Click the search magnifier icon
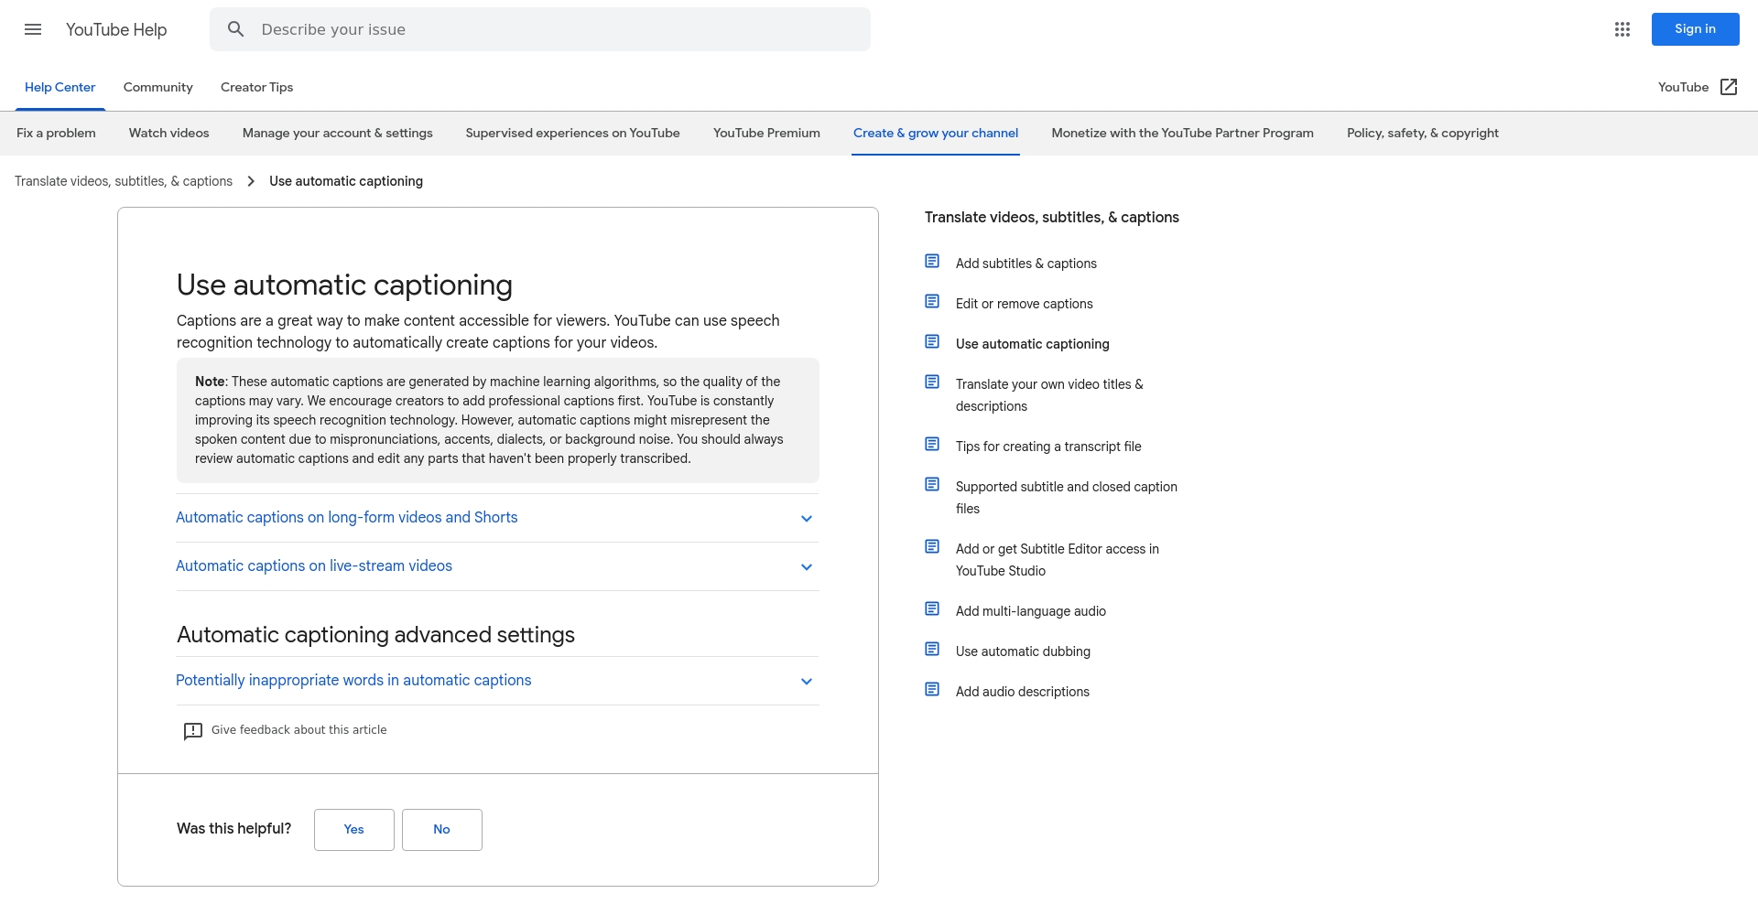Viewport: 1758px width, 915px height. tap(236, 29)
